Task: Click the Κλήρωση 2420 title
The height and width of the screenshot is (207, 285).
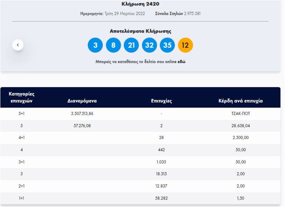Action: click(140, 4)
